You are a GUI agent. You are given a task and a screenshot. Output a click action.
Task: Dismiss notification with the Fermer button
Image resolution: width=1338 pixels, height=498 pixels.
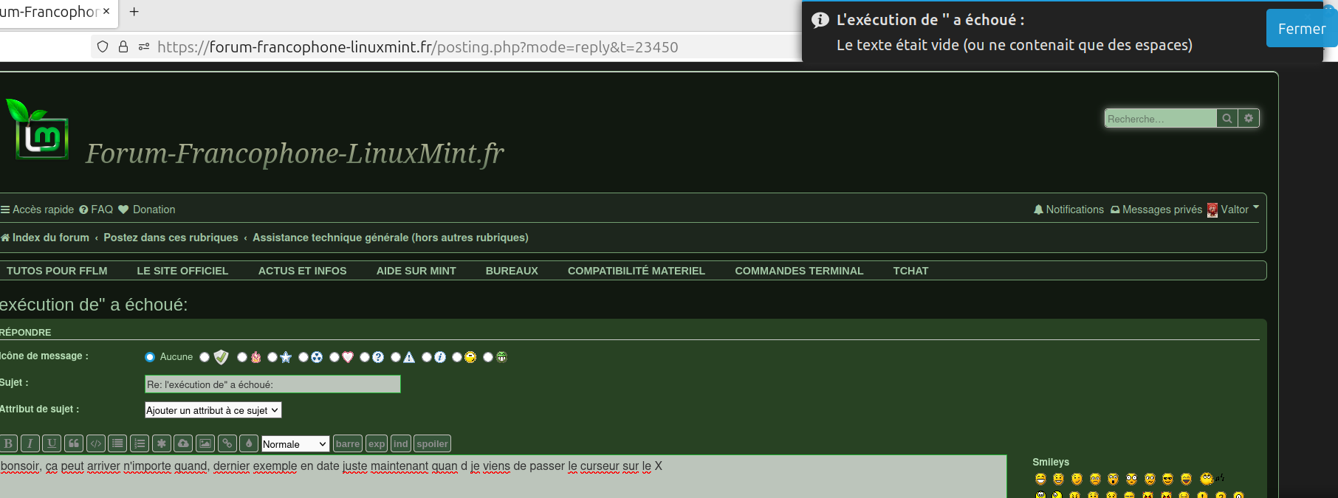pos(1301,29)
